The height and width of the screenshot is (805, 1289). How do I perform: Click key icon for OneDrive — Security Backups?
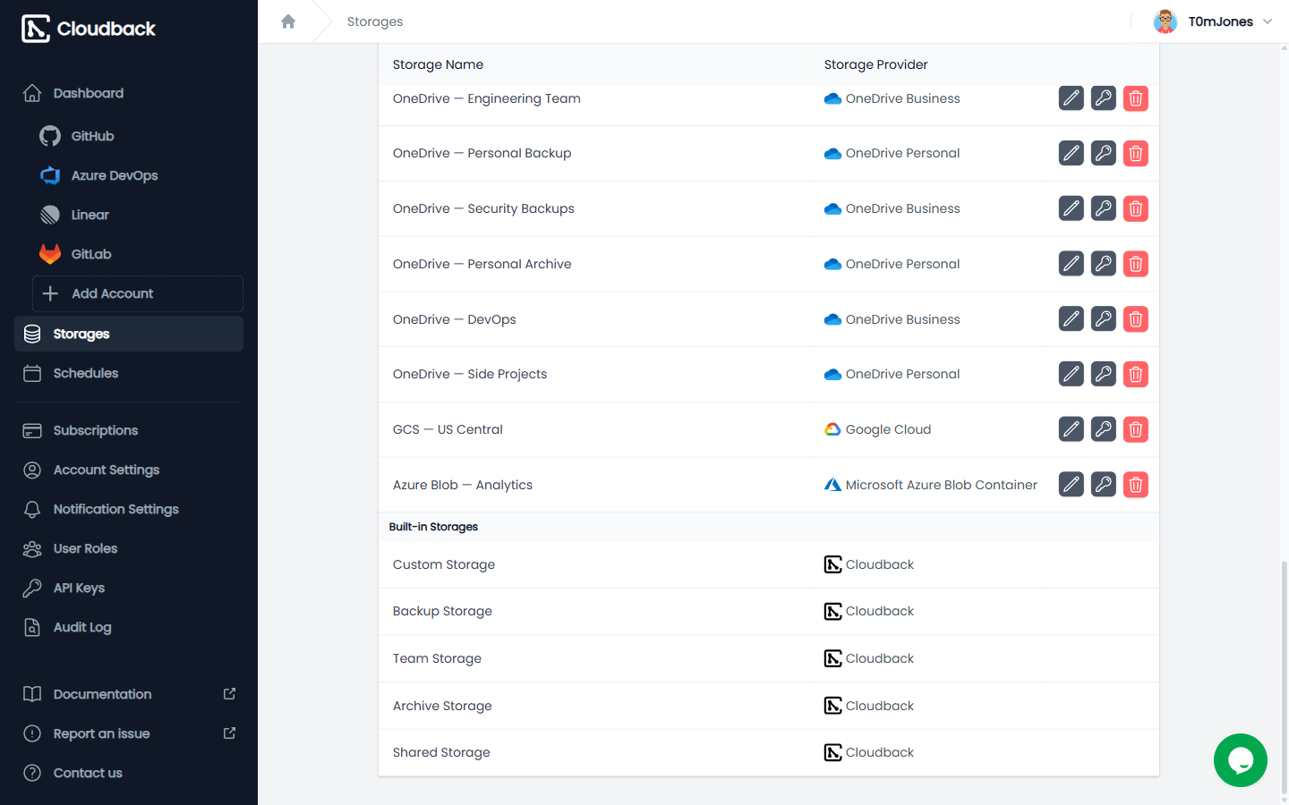pos(1104,208)
